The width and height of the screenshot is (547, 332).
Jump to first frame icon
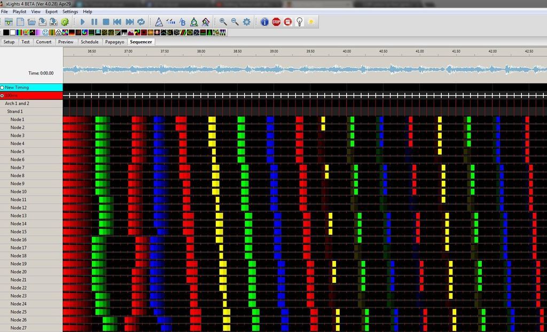pyautogui.click(x=117, y=22)
